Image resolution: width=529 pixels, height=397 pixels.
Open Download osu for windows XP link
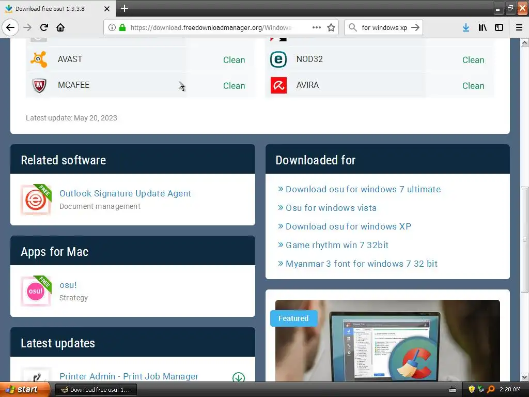tap(348, 226)
